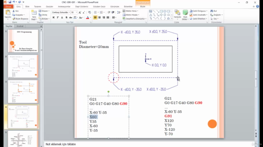Decrease list indent level
263x147 pixels.
(x=109, y=12)
